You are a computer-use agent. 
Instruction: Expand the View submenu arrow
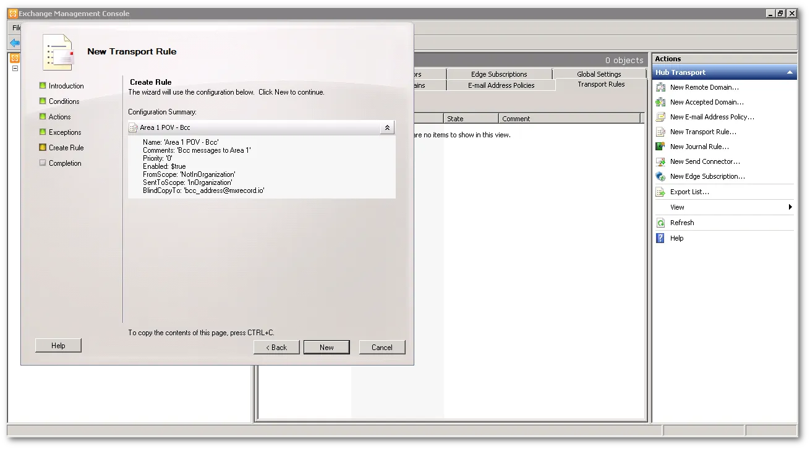click(x=790, y=207)
